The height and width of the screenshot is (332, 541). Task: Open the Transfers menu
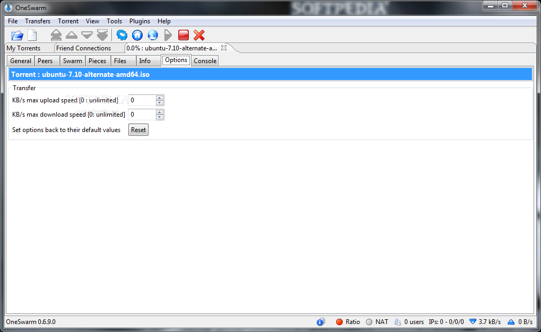(38, 21)
